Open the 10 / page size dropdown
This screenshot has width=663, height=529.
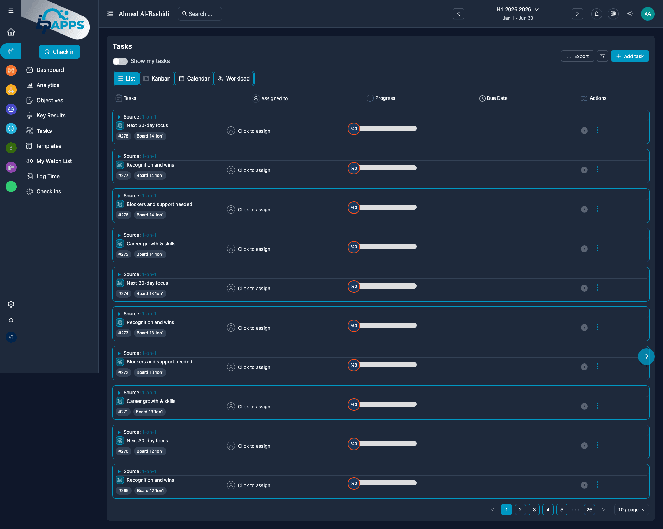(631, 510)
